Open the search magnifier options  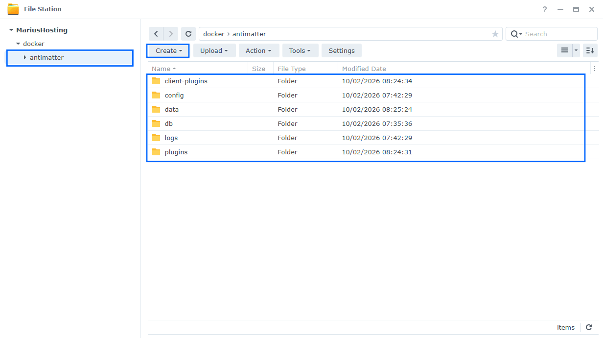[516, 34]
